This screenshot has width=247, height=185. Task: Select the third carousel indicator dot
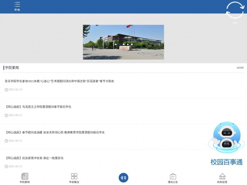pyautogui.click(x=123, y=44)
